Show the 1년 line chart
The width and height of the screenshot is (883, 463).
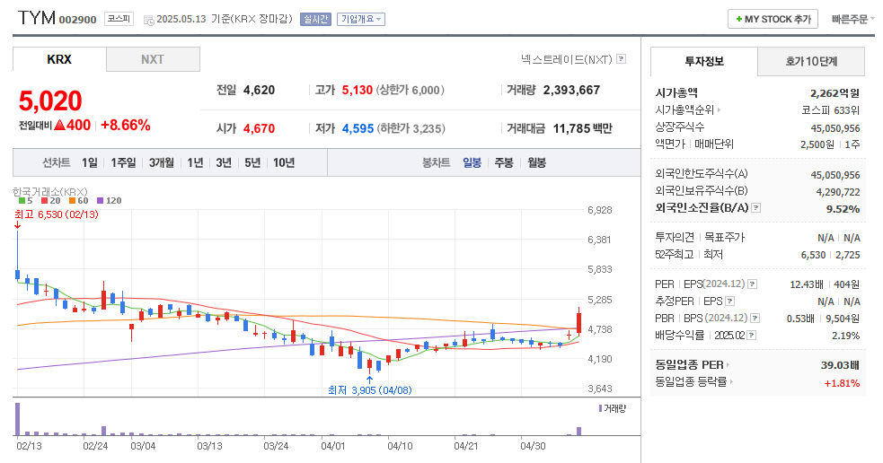[196, 163]
